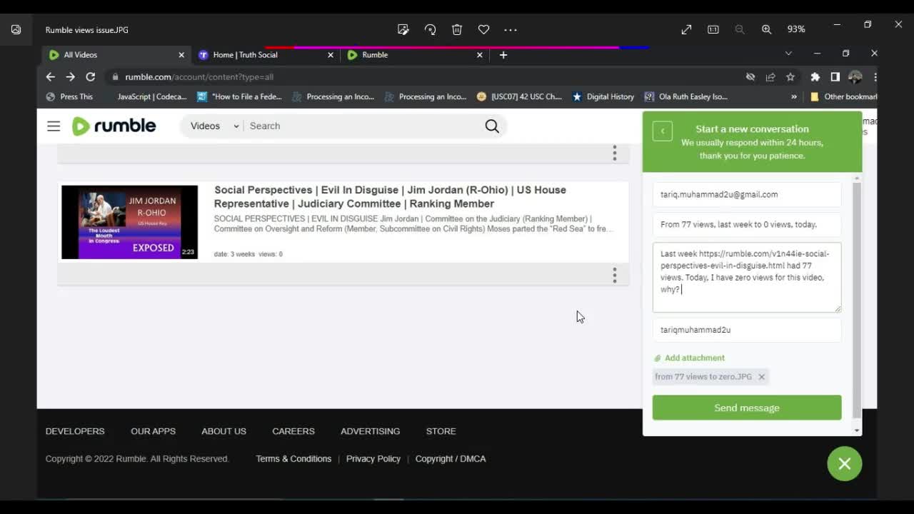
Task: Enter full screen view in Photos
Action: click(x=686, y=29)
